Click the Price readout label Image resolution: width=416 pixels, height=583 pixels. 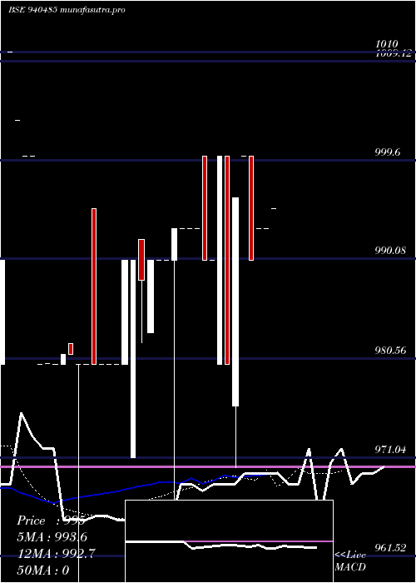tap(52, 521)
